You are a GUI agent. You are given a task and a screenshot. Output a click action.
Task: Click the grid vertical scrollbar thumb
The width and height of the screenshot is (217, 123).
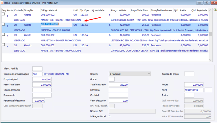tap(210, 34)
